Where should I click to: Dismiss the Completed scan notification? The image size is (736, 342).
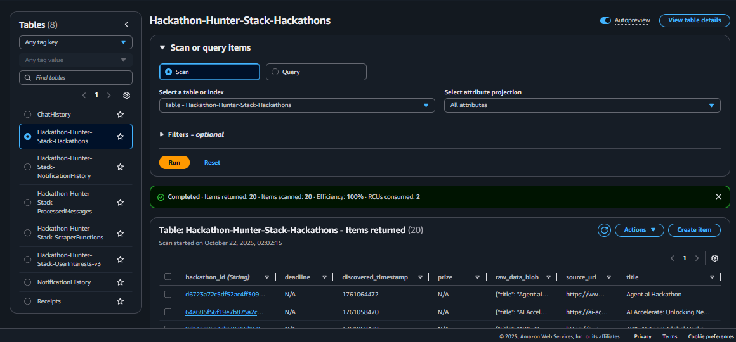click(x=718, y=197)
